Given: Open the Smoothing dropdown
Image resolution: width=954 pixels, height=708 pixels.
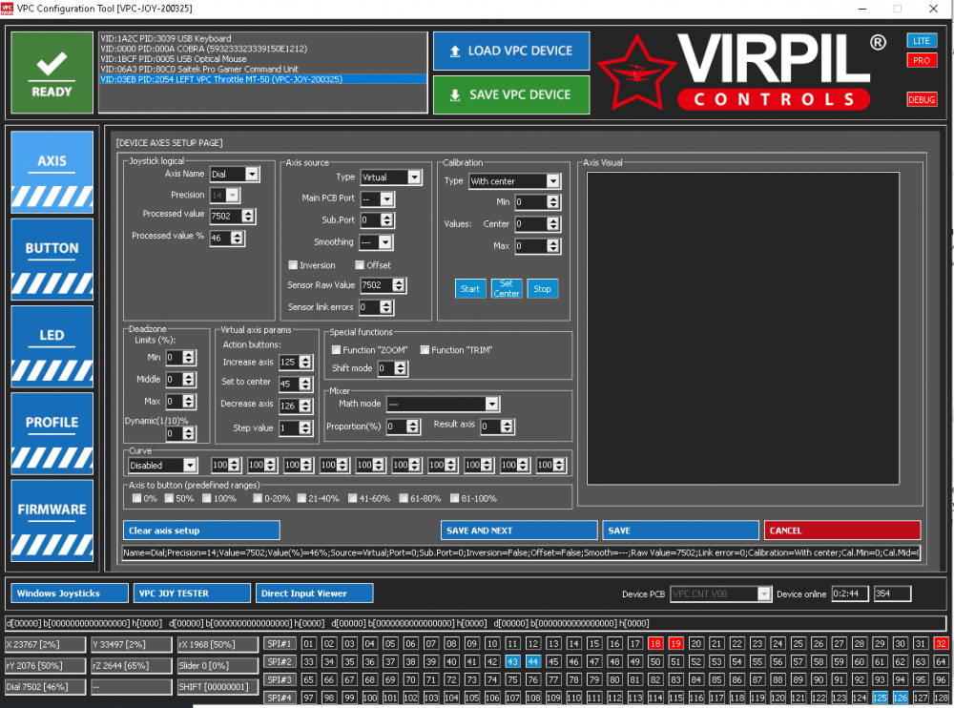Looking at the screenshot, I should pyautogui.click(x=385, y=242).
